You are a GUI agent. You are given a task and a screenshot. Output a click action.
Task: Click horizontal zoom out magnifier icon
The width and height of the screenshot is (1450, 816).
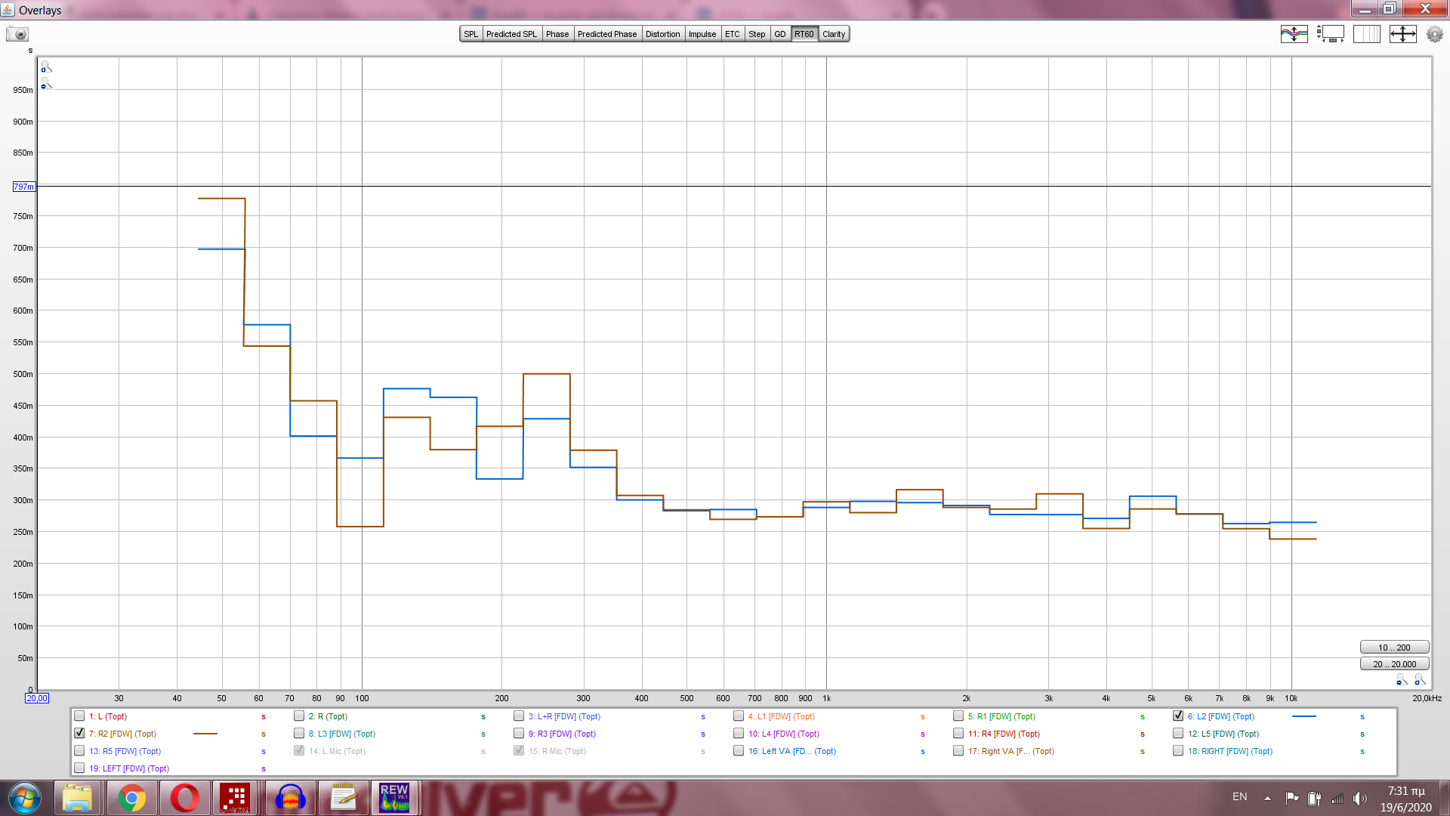(1402, 680)
